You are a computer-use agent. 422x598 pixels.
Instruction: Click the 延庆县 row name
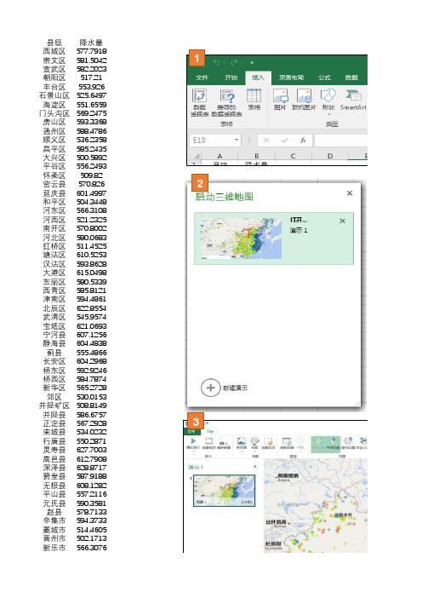(54, 193)
